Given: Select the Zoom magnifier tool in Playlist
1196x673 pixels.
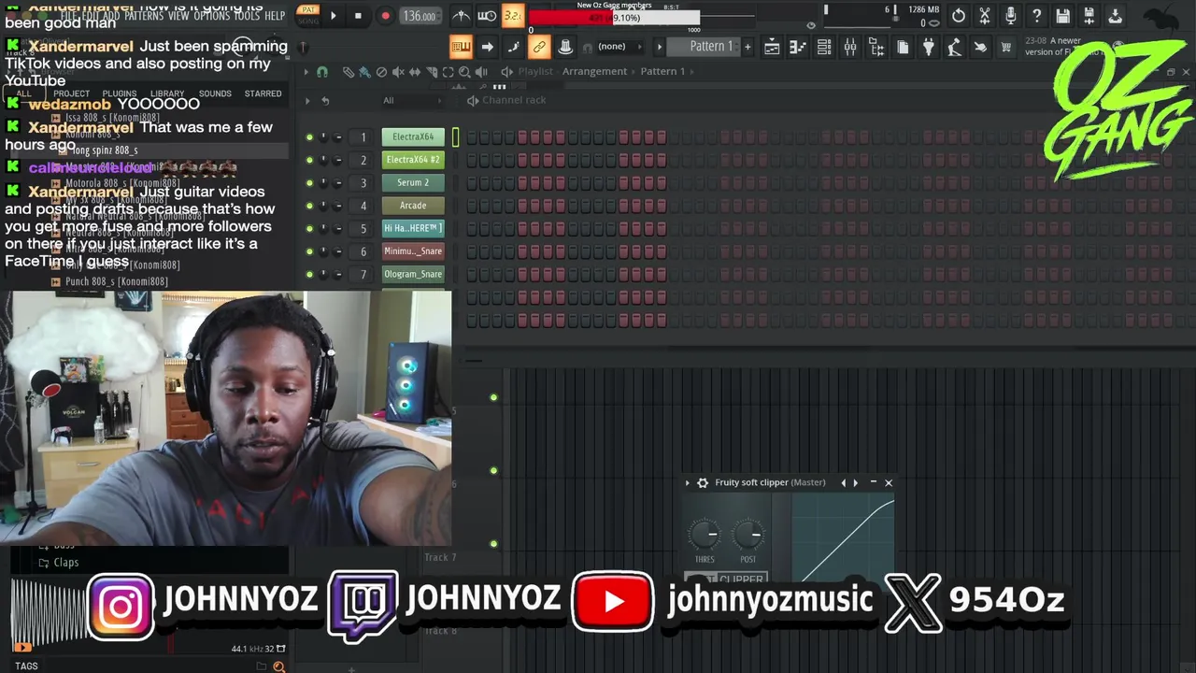Looking at the screenshot, I should (x=464, y=72).
